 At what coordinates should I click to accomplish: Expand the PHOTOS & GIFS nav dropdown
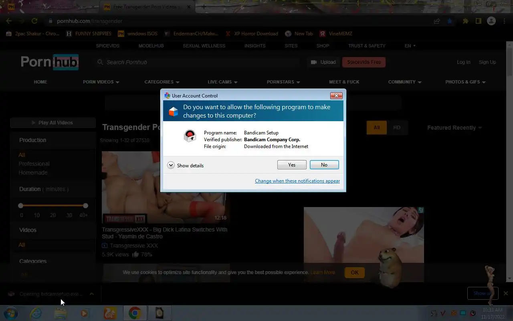pyautogui.click(x=465, y=82)
